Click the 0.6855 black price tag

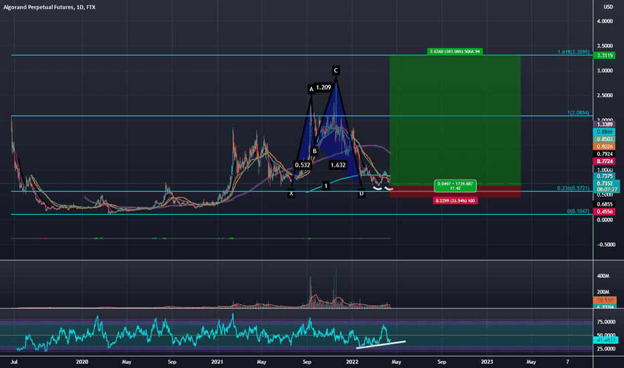[x=604, y=204]
